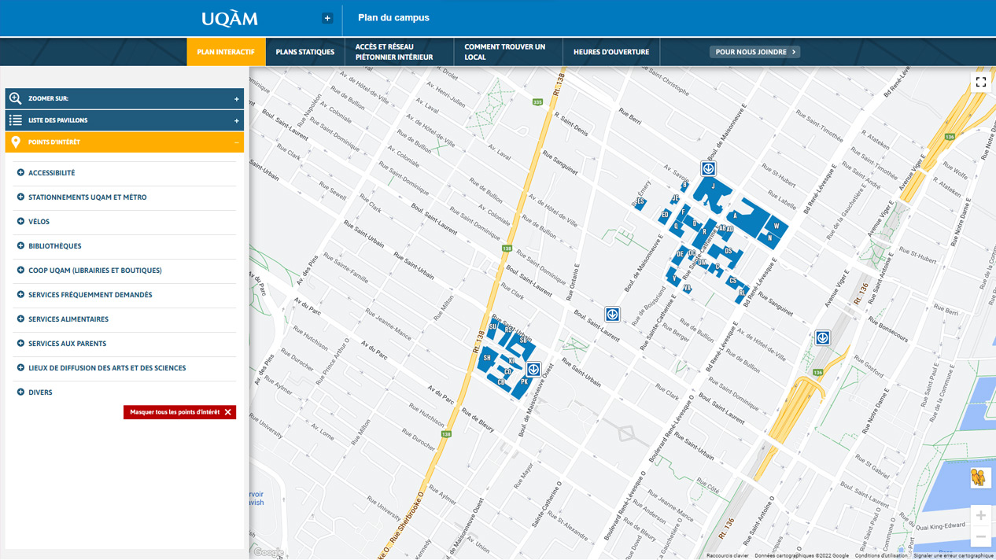
Task: Open the Plans statiques tab
Action: click(x=304, y=52)
